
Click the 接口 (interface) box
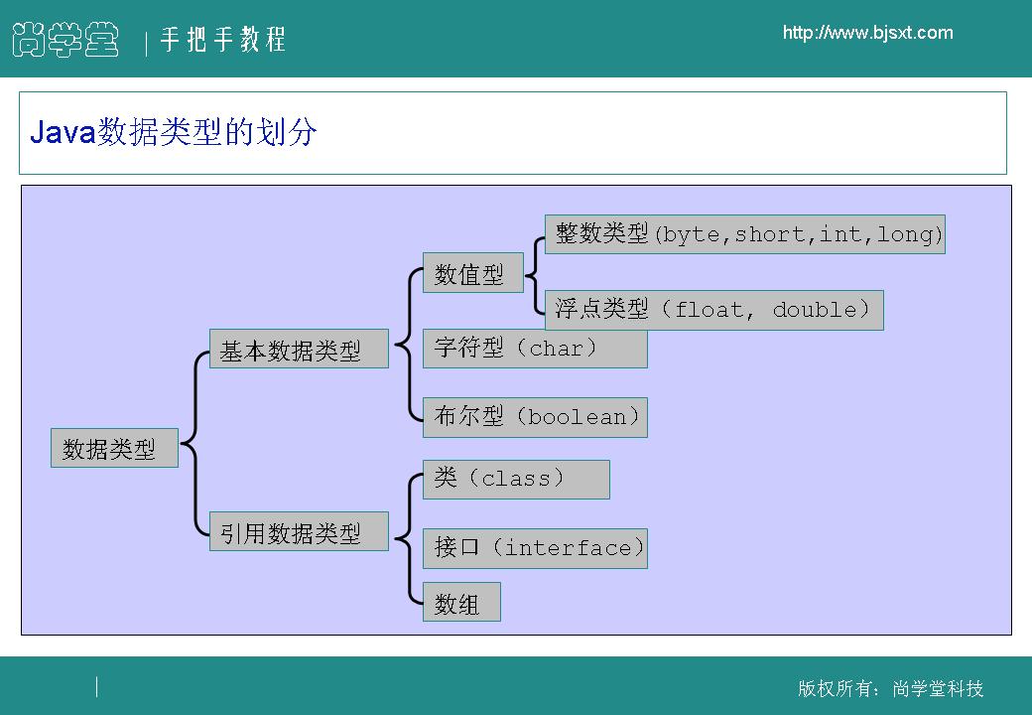(535, 548)
